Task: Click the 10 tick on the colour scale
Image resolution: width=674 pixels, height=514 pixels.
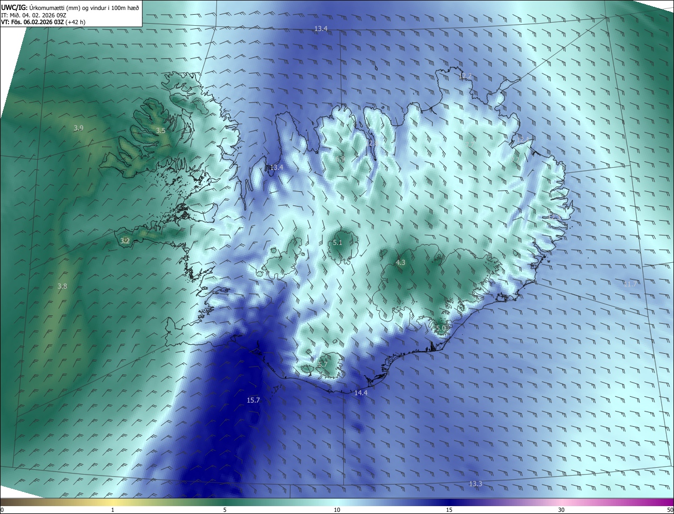Action: [337, 510]
